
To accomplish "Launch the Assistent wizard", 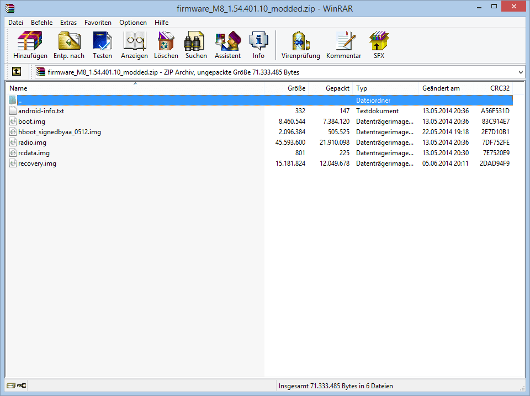I will [228, 45].
